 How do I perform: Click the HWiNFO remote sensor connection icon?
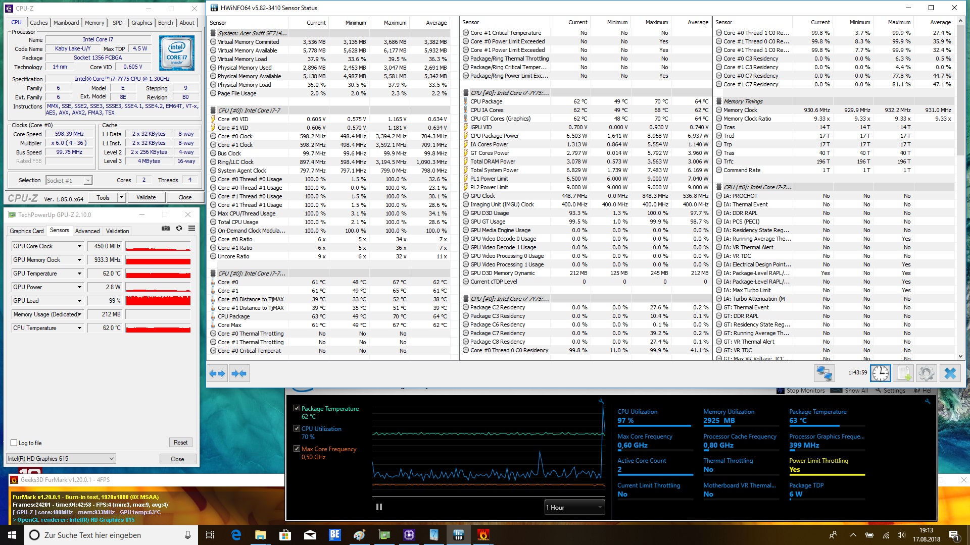click(824, 373)
